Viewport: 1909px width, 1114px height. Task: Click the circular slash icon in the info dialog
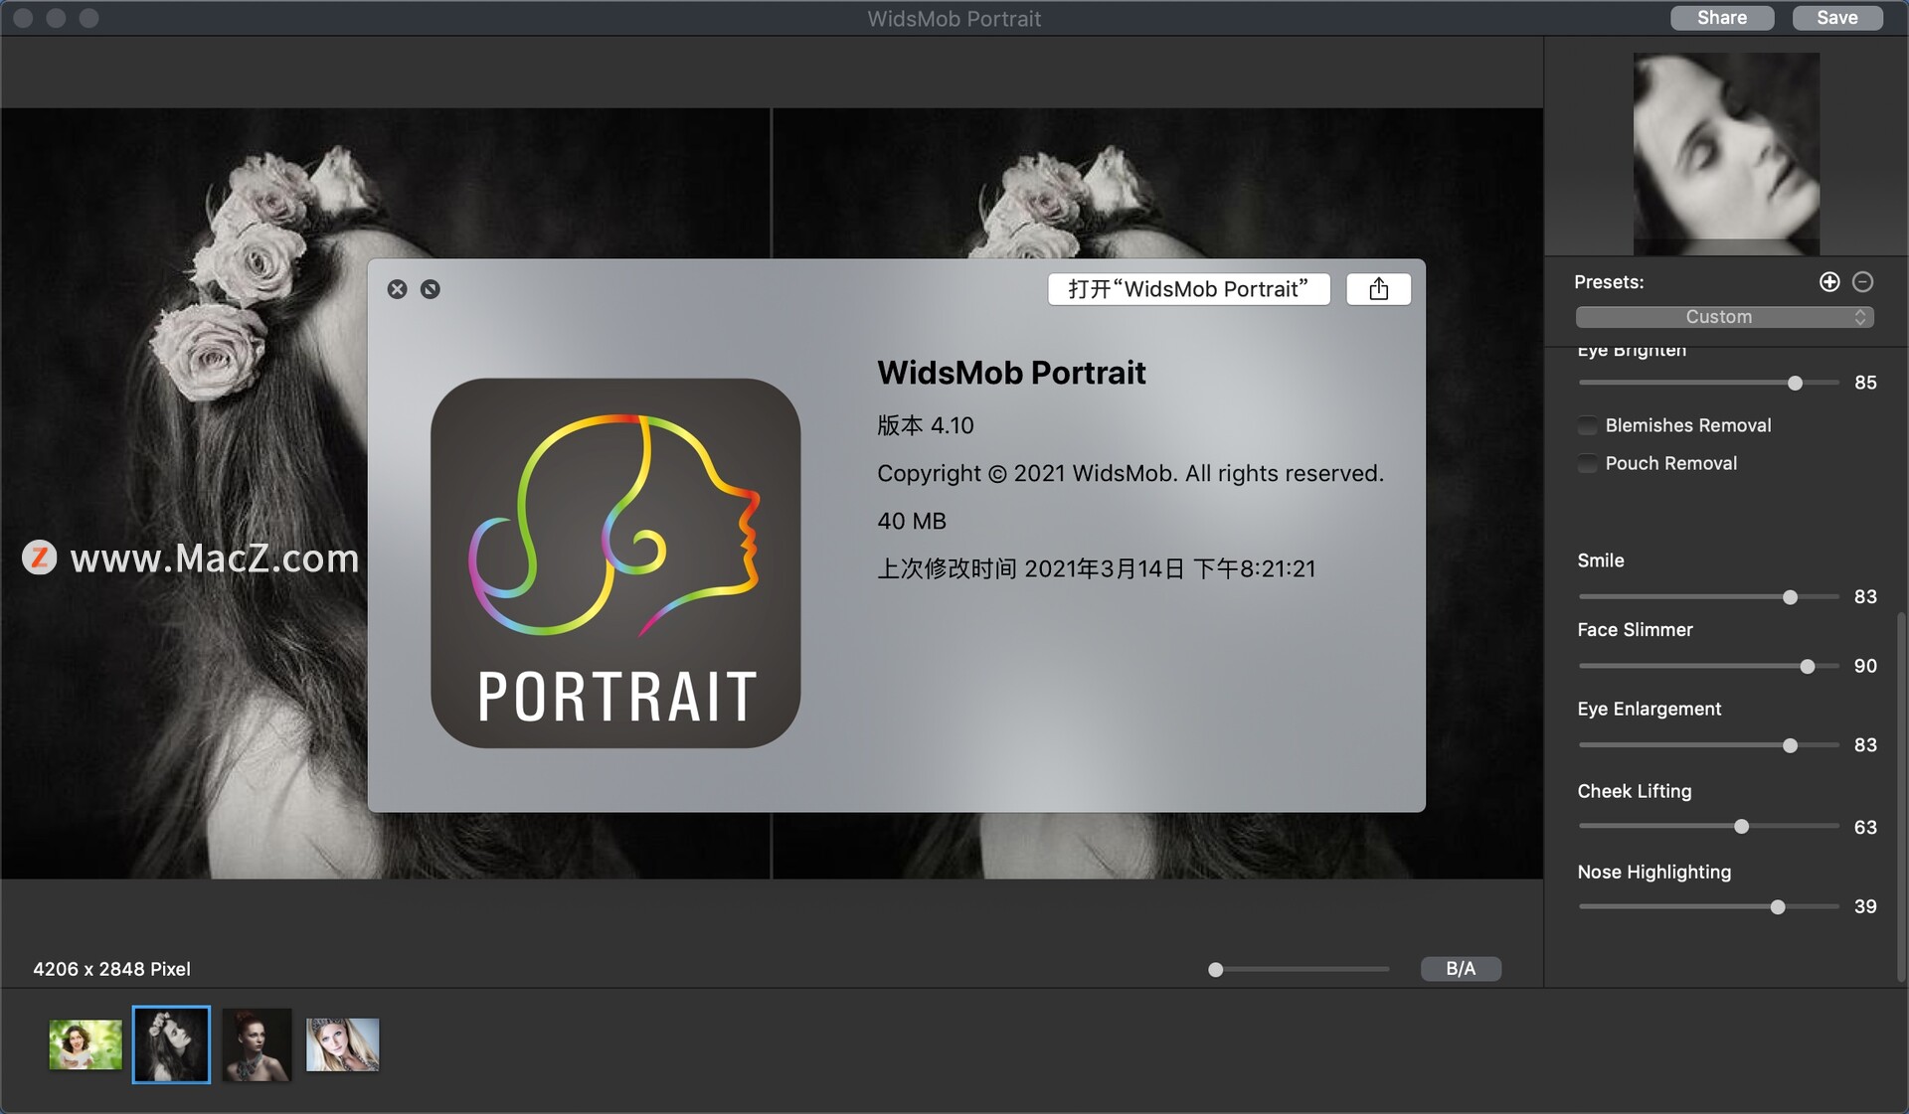[431, 289]
